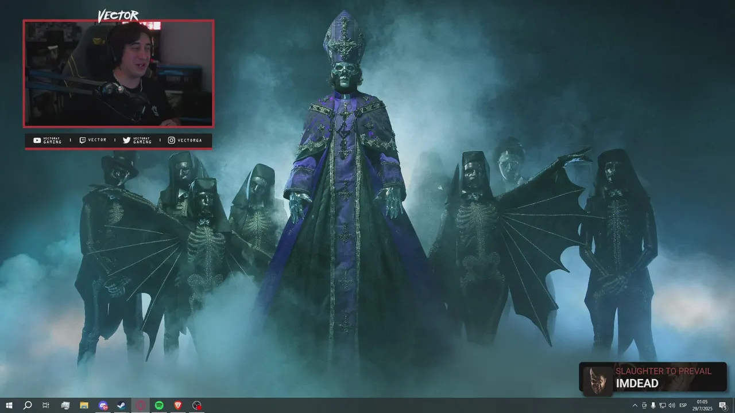Open the highlighted red shield taskbar app
This screenshot has height=413, width=735.
click(x=141, y=406)
